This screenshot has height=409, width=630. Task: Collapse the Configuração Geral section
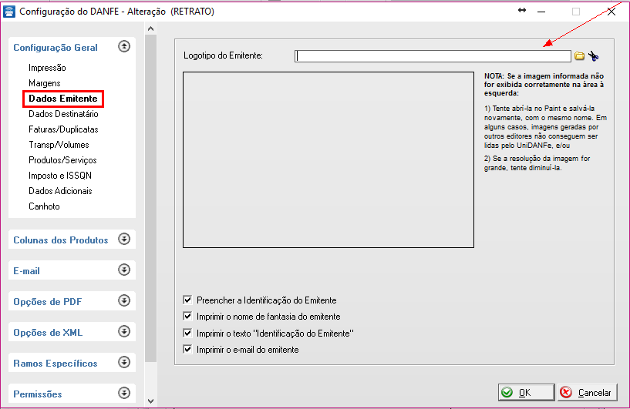[x=124, y=47]
